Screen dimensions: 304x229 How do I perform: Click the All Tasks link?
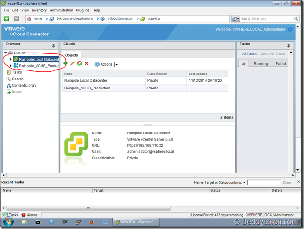249,54
